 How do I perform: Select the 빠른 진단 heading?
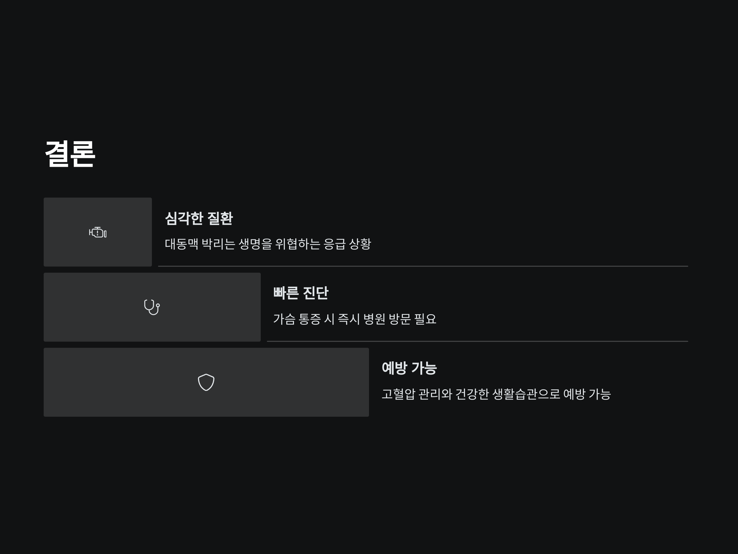pos(301,293)
